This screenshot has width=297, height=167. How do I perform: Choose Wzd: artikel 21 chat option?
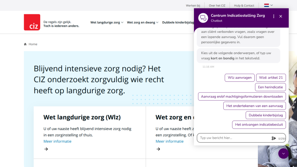[271, 78]
